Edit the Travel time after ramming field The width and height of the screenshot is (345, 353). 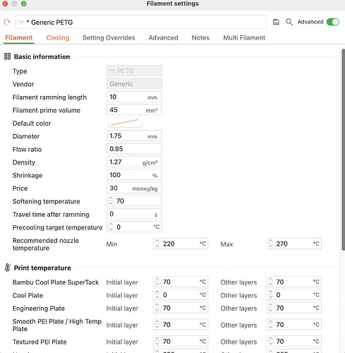point(134,214)
